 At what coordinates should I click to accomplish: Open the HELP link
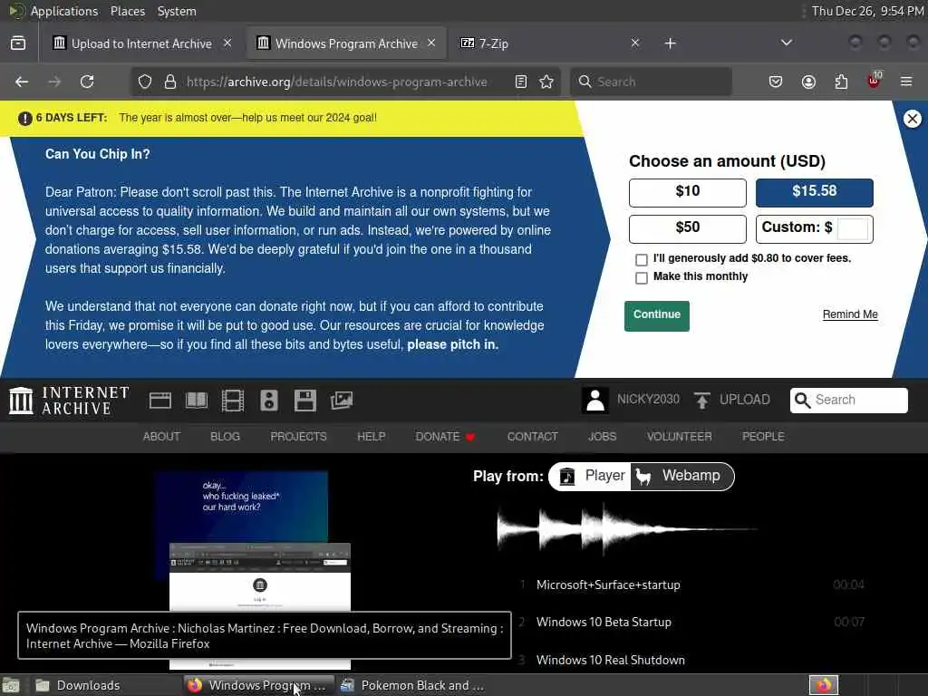tap(371, 437)
